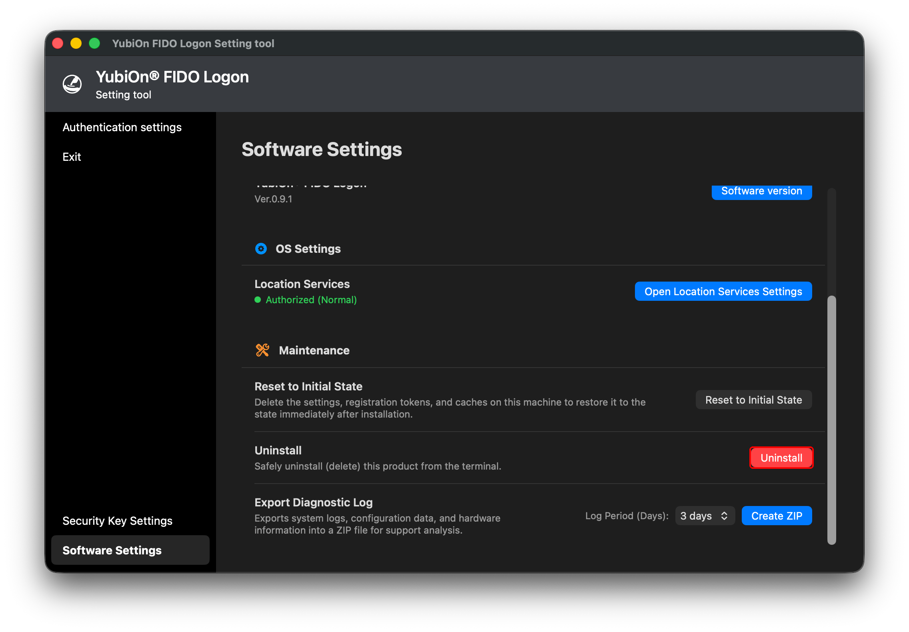Click 'Safely uninstall (delete) this product' description

(x=378, y=466)
